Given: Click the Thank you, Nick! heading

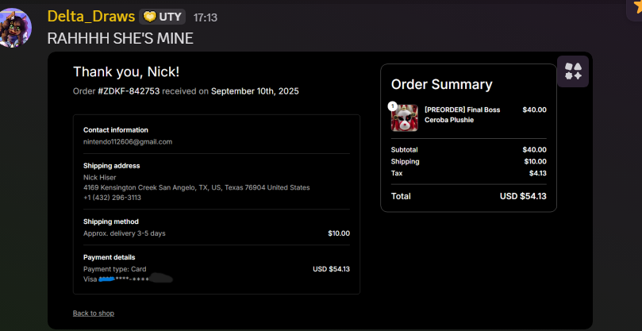Looking at the screenshot, I should coord(126,71).
